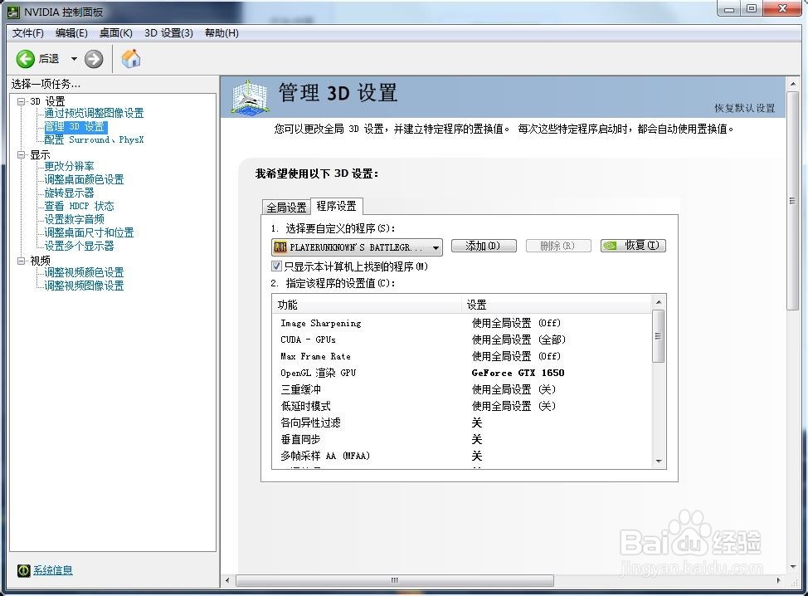Select the Max Frame Rate setting row

(462, 356)
